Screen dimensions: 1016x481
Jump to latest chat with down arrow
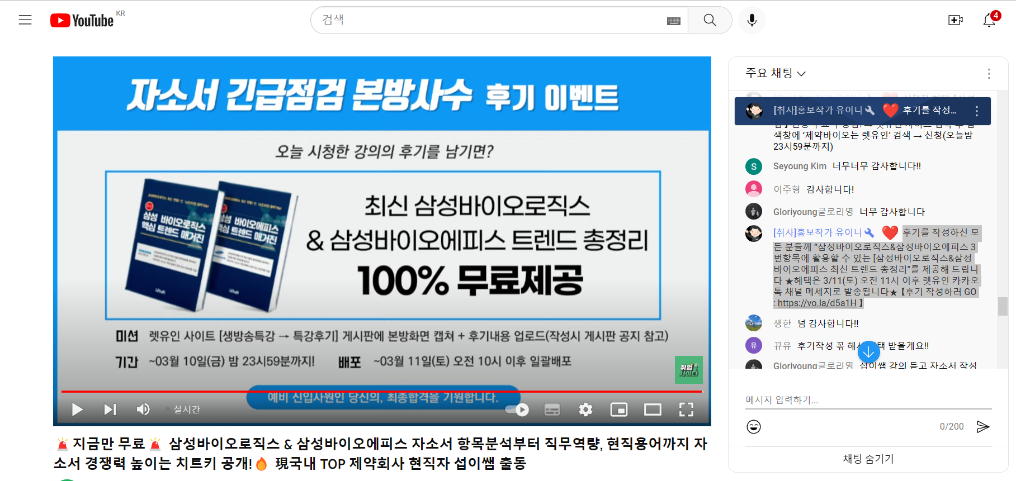(x=868, y=352)
